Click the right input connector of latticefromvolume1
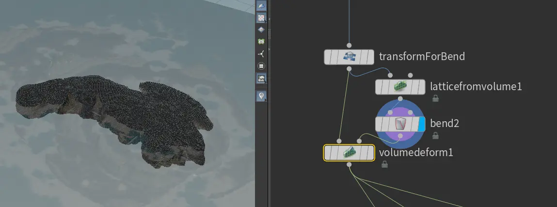Screen dimensions: 557x207 point(410,75)
